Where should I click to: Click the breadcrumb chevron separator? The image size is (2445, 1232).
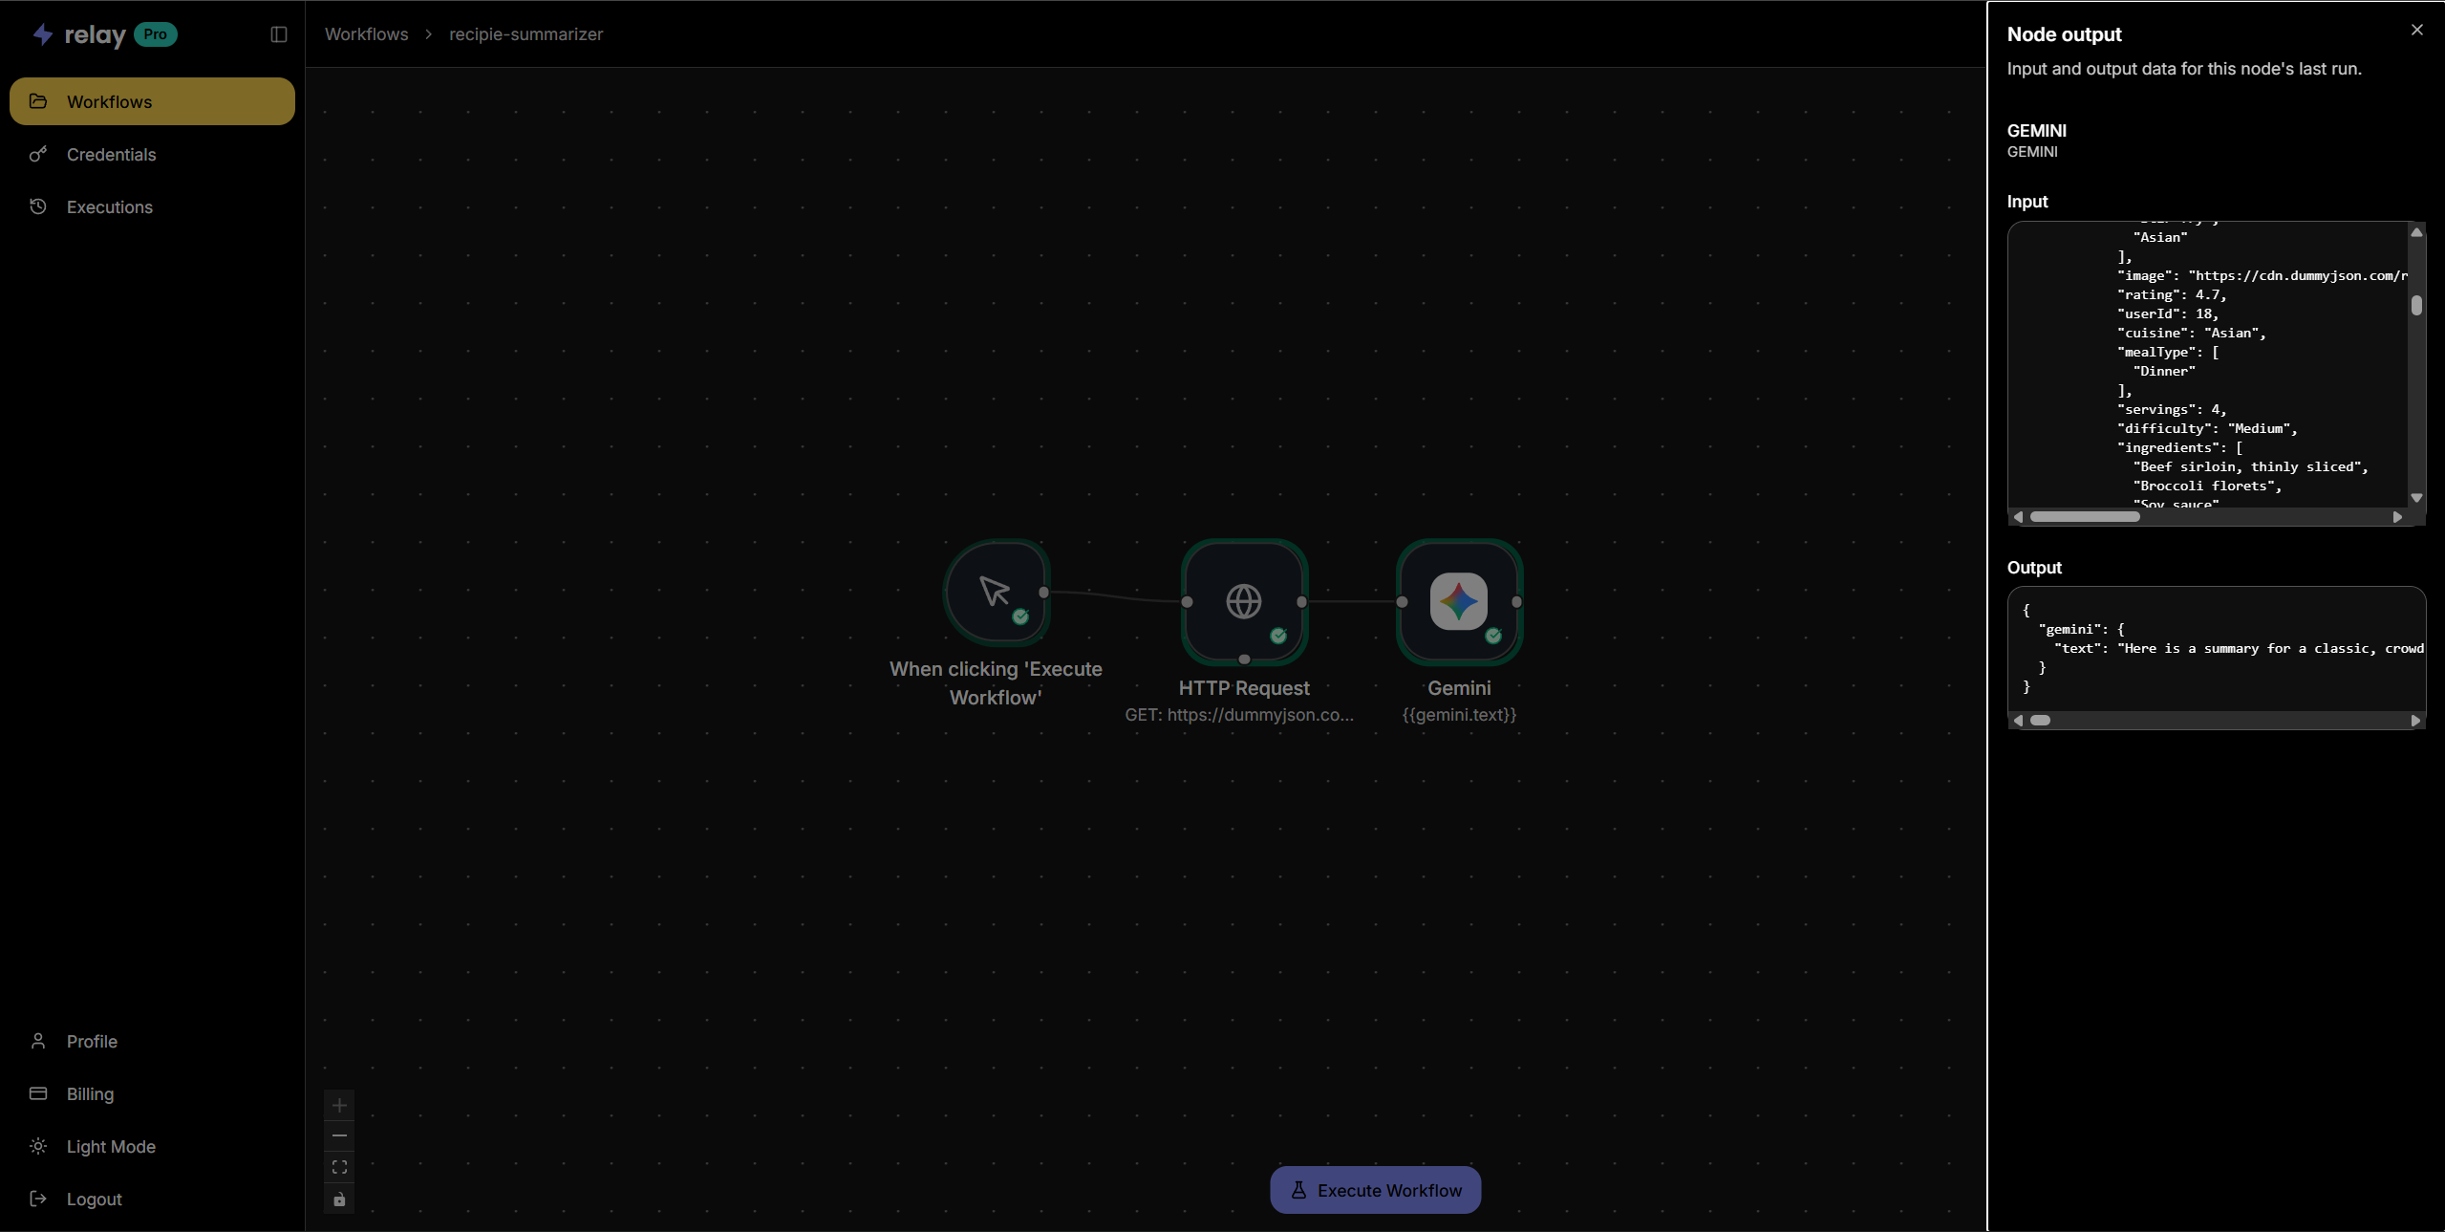pos(429,34)
